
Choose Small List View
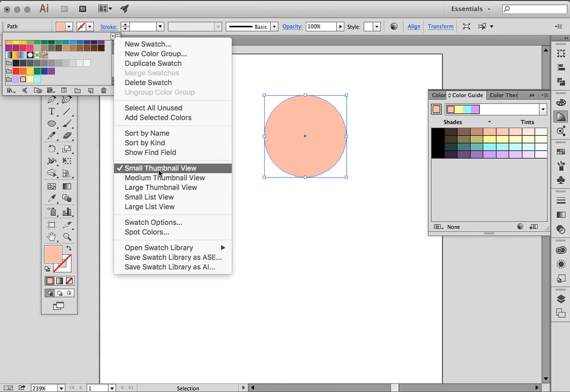tap(173, 197)
